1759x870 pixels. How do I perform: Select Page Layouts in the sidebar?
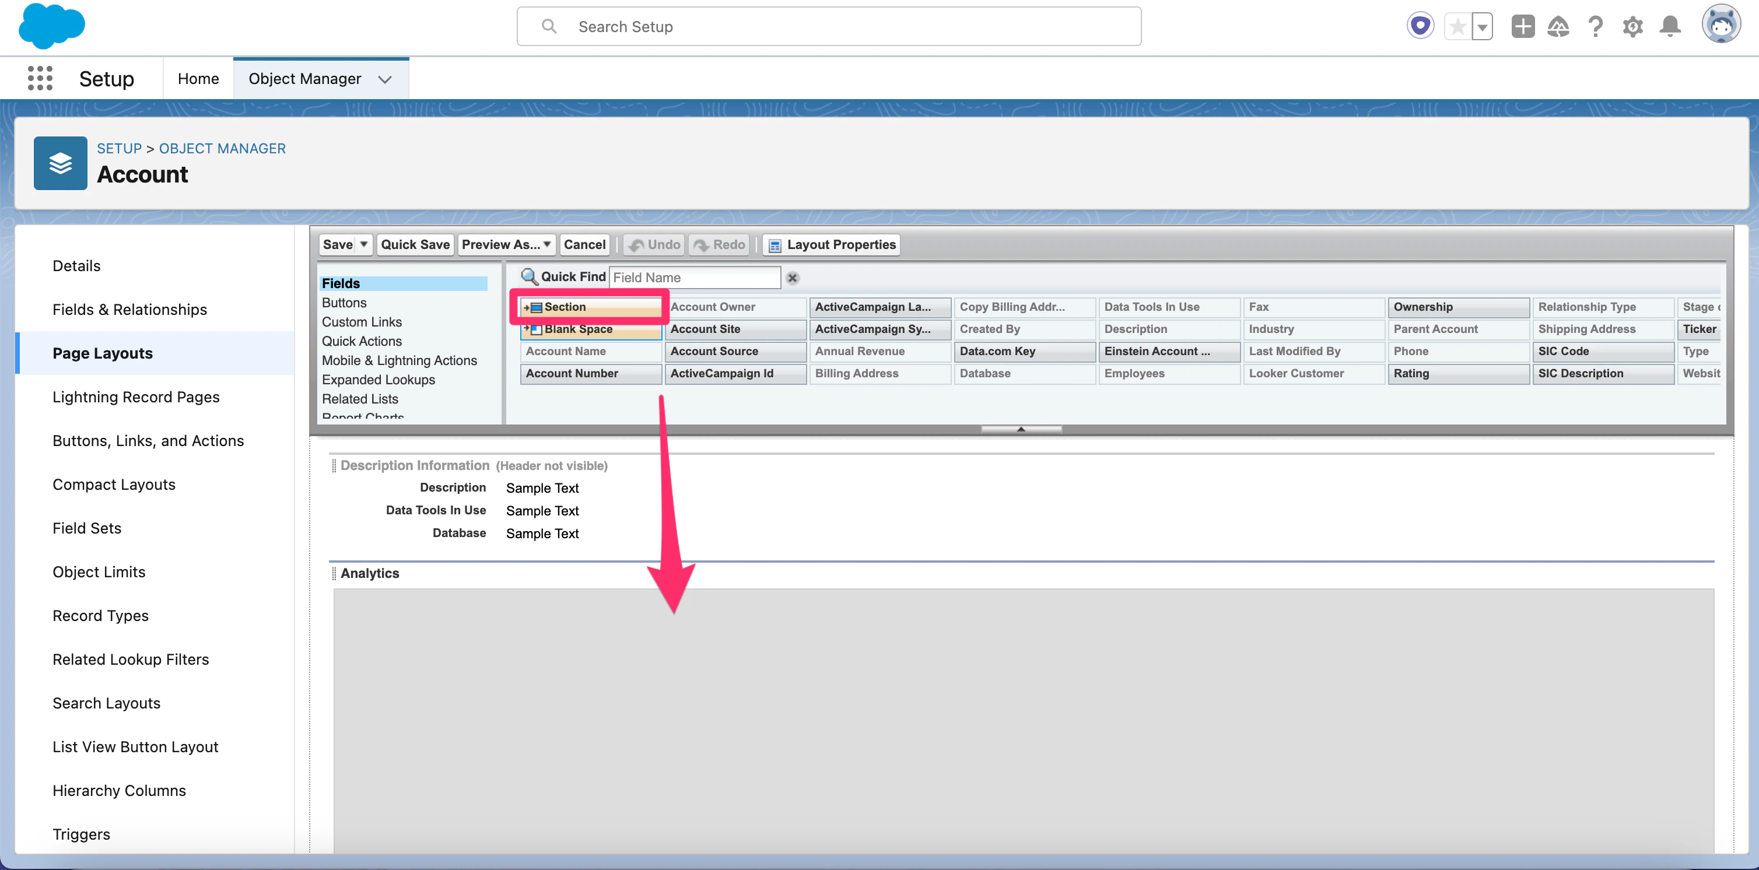(103, 353)
